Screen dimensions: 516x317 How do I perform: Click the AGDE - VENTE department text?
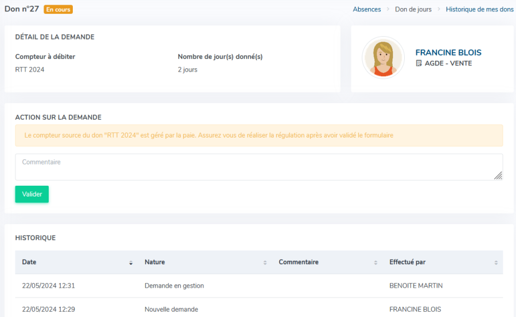448,63
